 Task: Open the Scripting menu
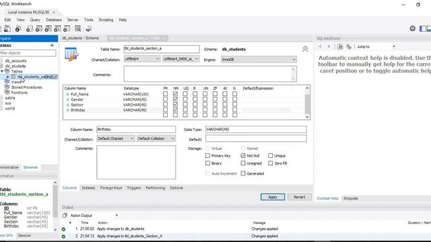pos(106,19)
